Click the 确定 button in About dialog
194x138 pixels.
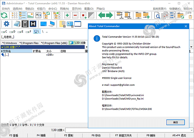pos(176,122)
